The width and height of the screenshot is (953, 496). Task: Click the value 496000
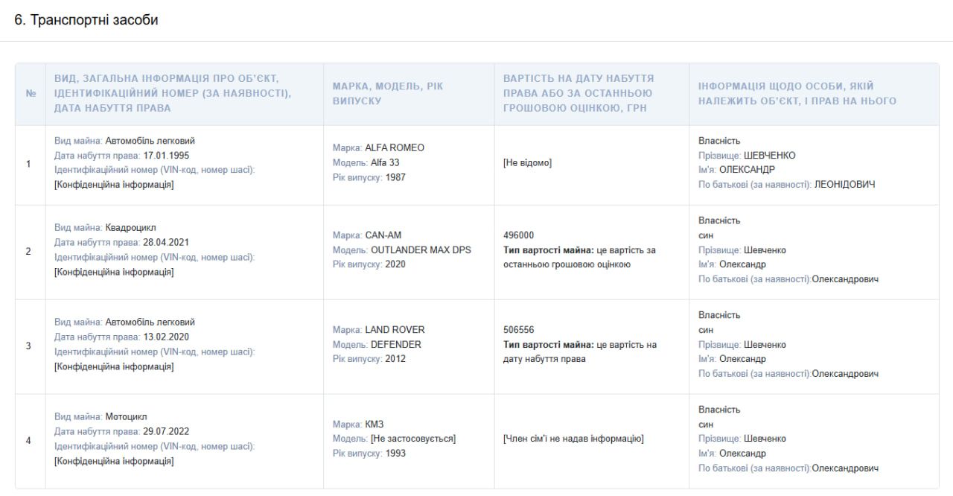[519, 236]
